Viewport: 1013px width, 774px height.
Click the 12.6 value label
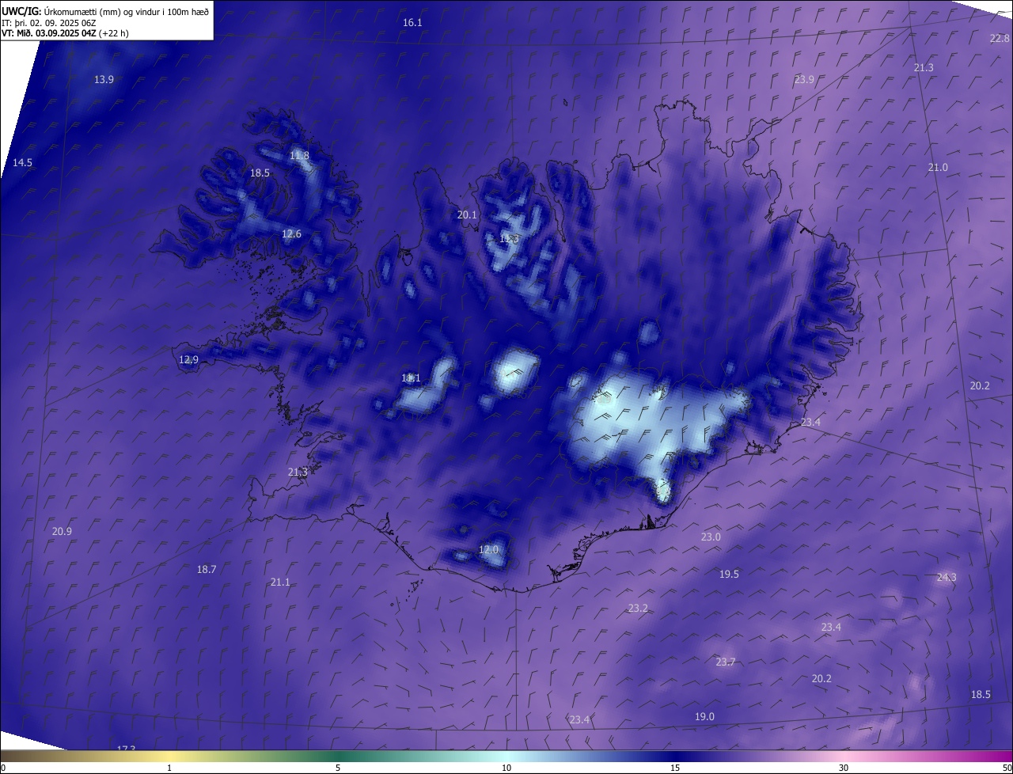click(291, 233)
